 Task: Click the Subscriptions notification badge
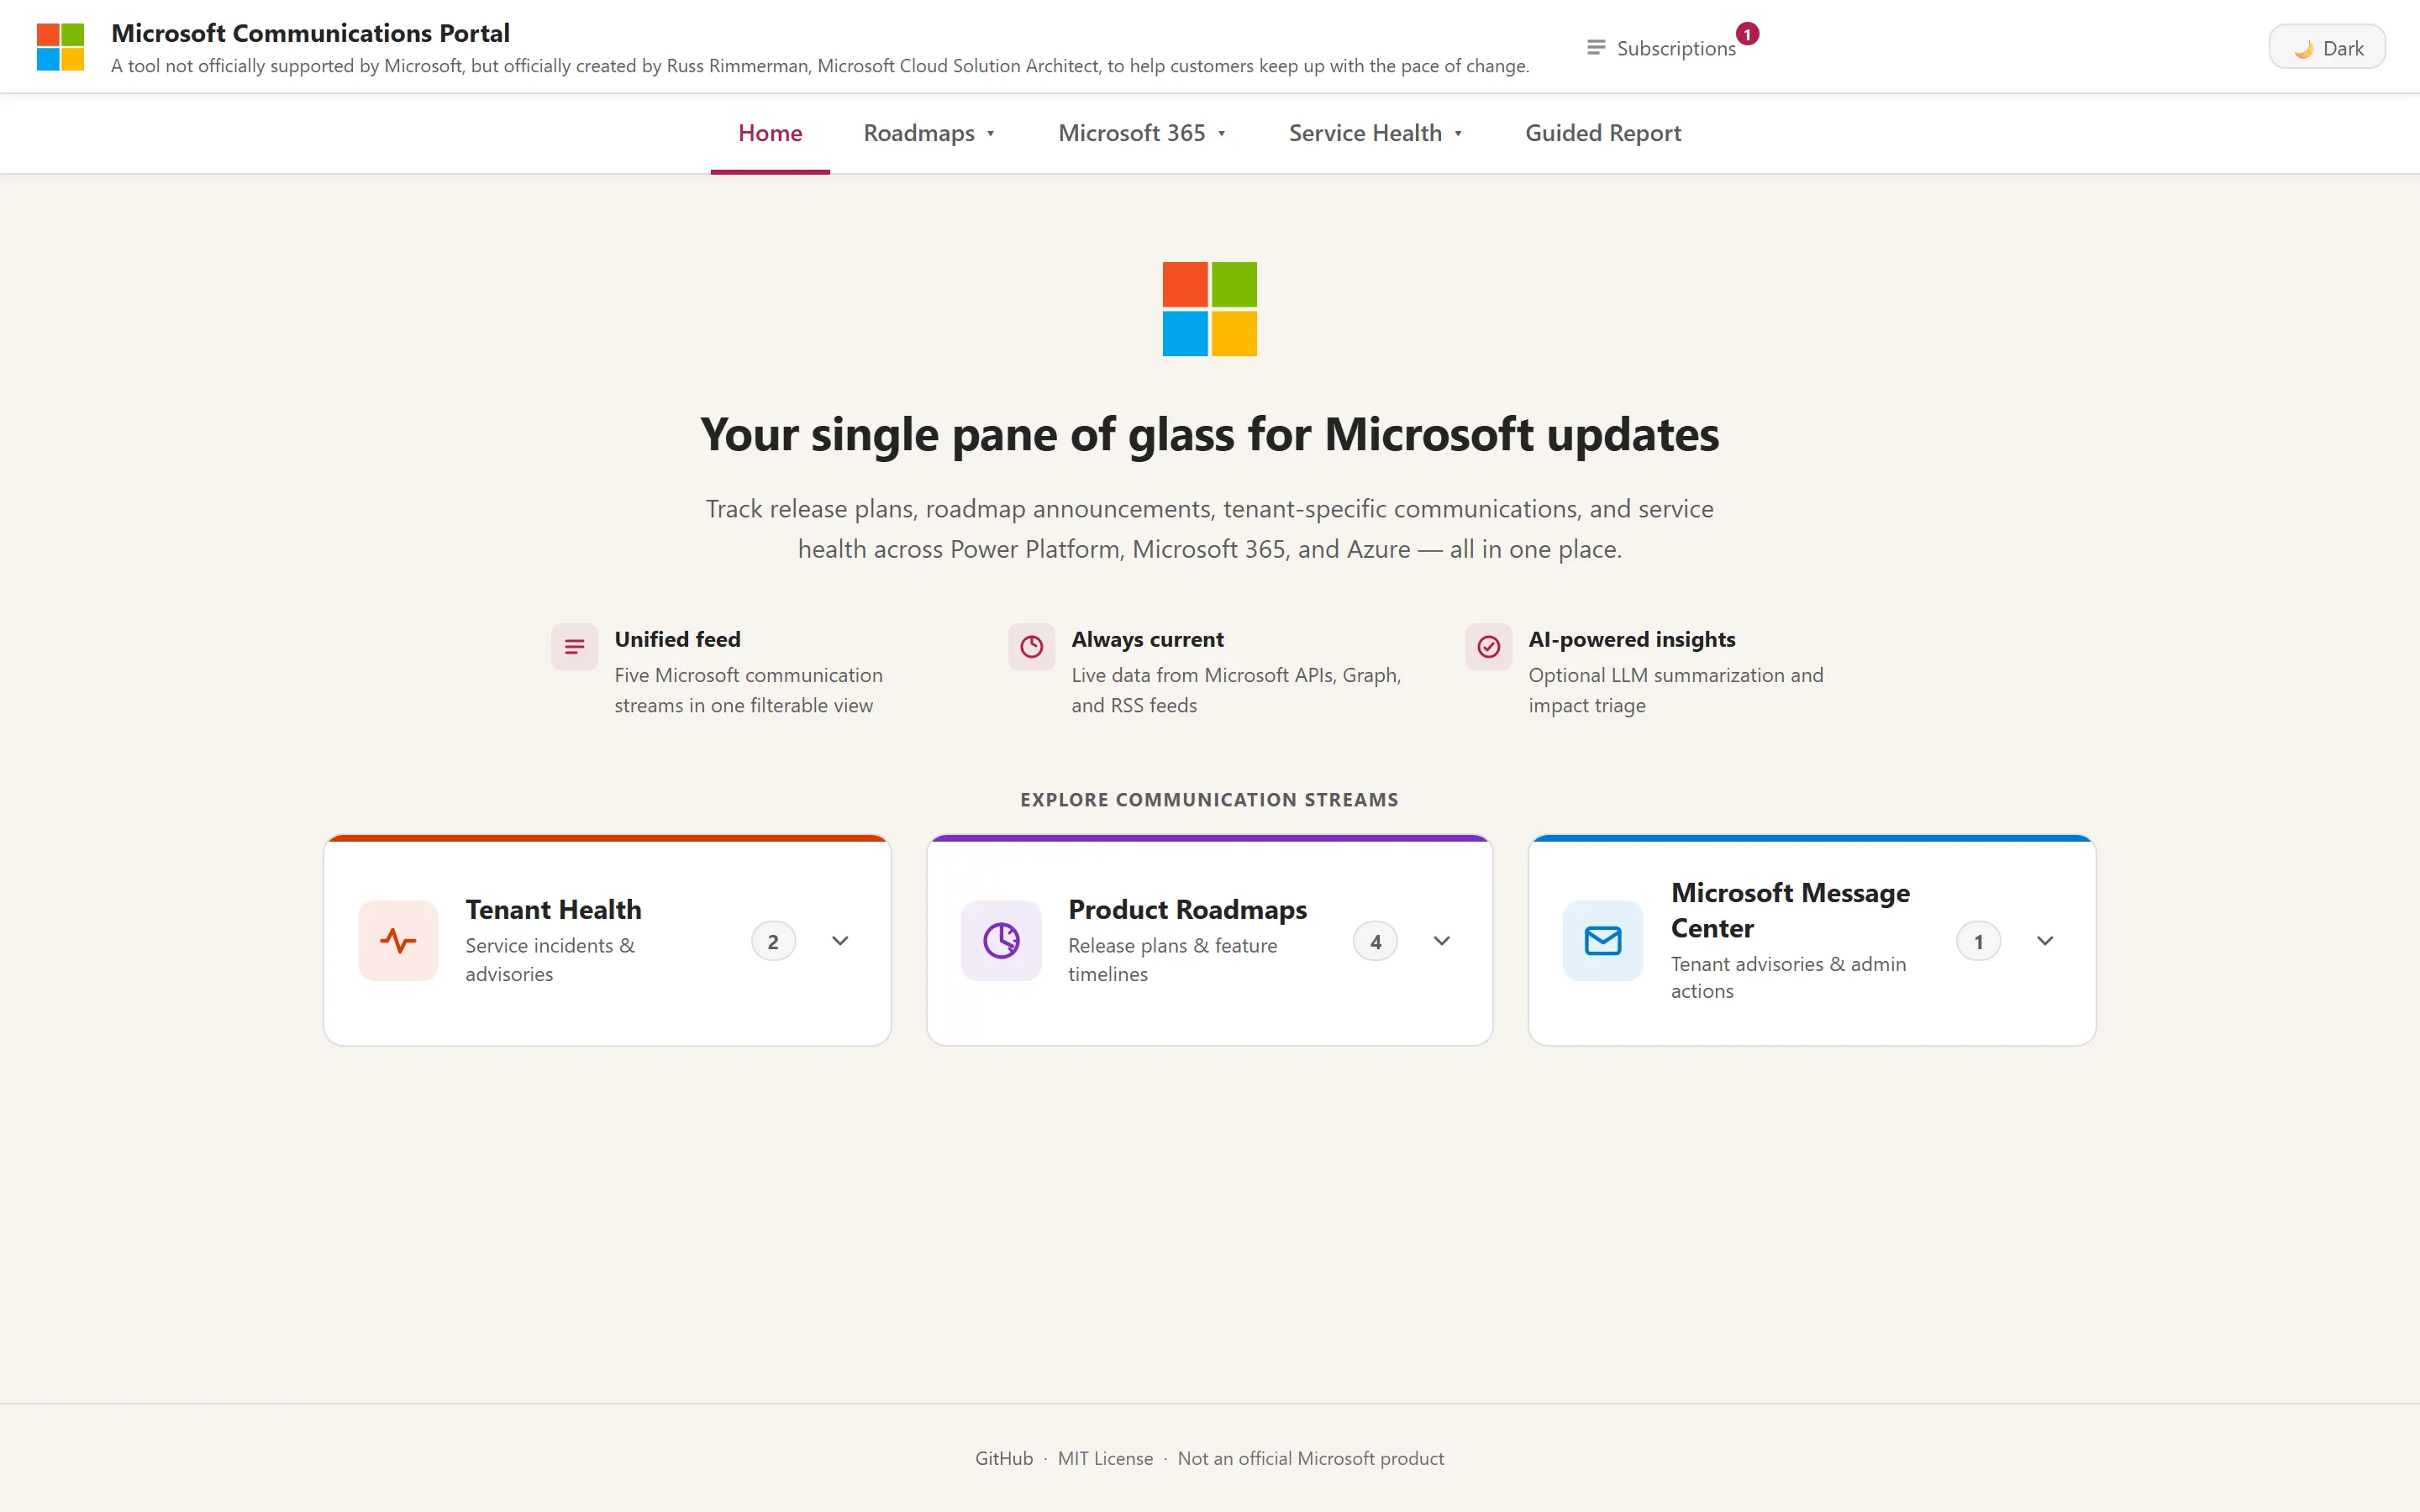(x=1747, y=34)
